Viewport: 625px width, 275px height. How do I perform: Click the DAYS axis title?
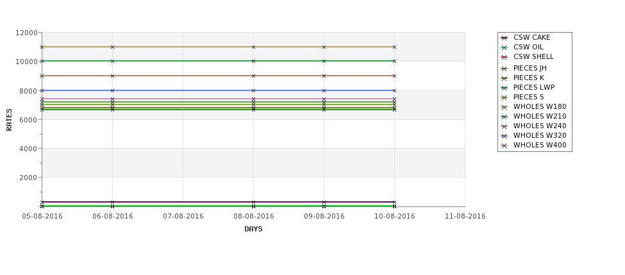[253, 229]
